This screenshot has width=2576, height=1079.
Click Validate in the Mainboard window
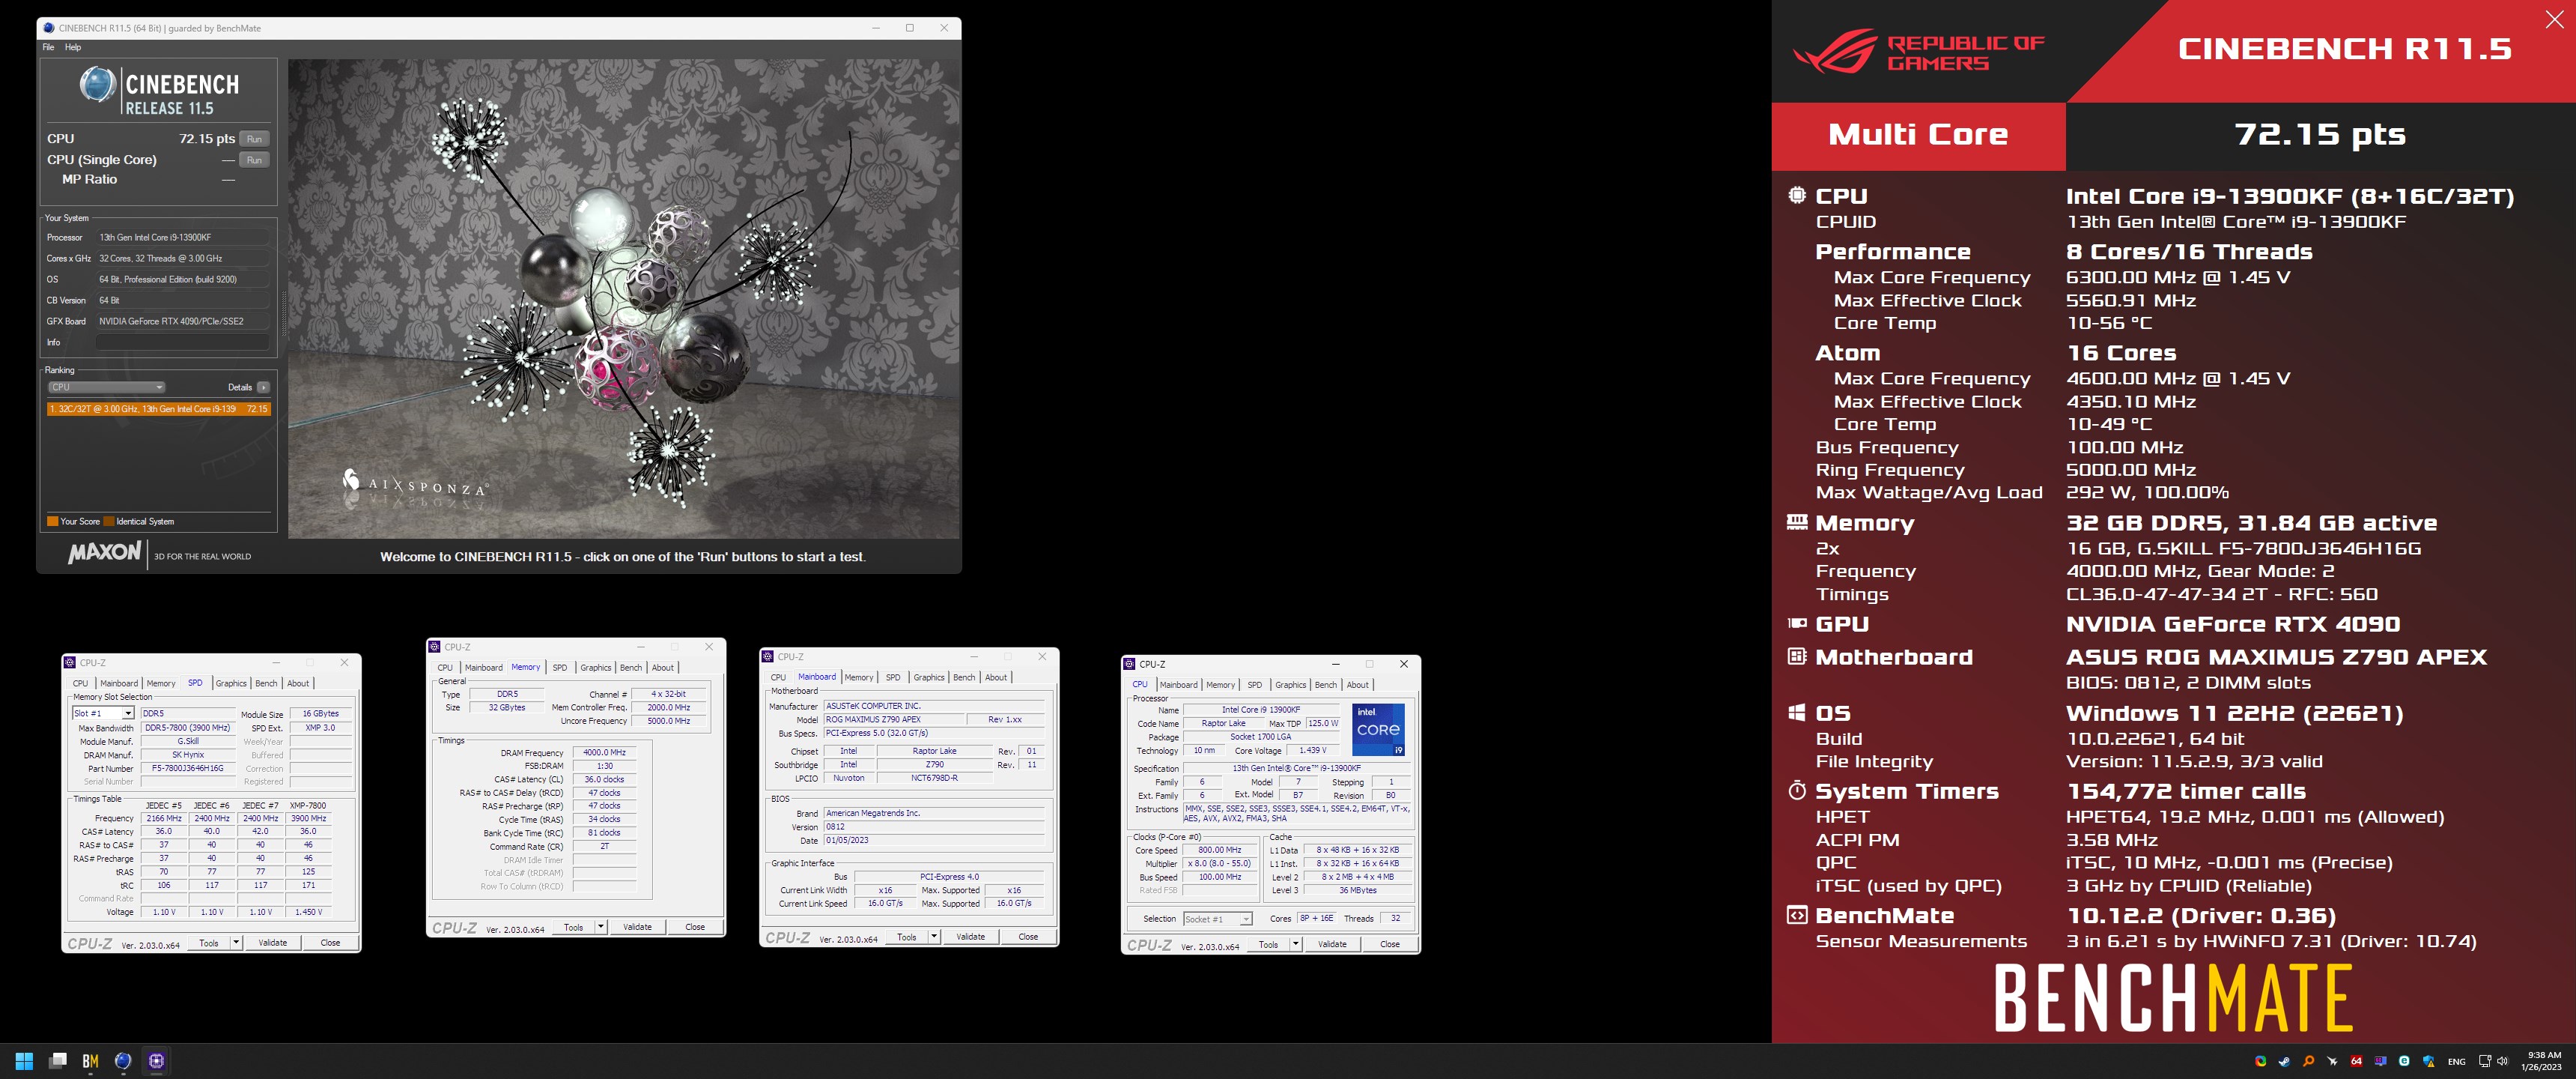(x=970, y=937)
